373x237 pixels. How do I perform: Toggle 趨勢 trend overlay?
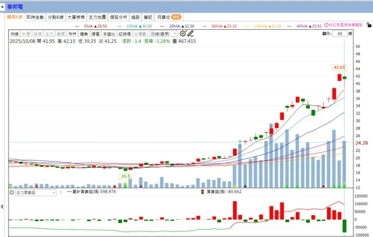coord(84,34)
